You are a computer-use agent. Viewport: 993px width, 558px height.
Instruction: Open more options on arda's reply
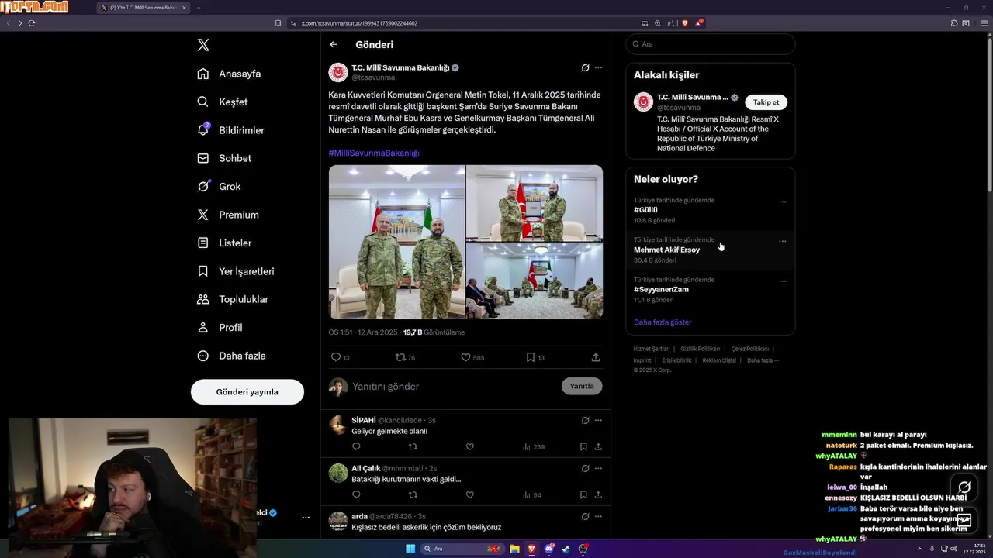[598, 516]
